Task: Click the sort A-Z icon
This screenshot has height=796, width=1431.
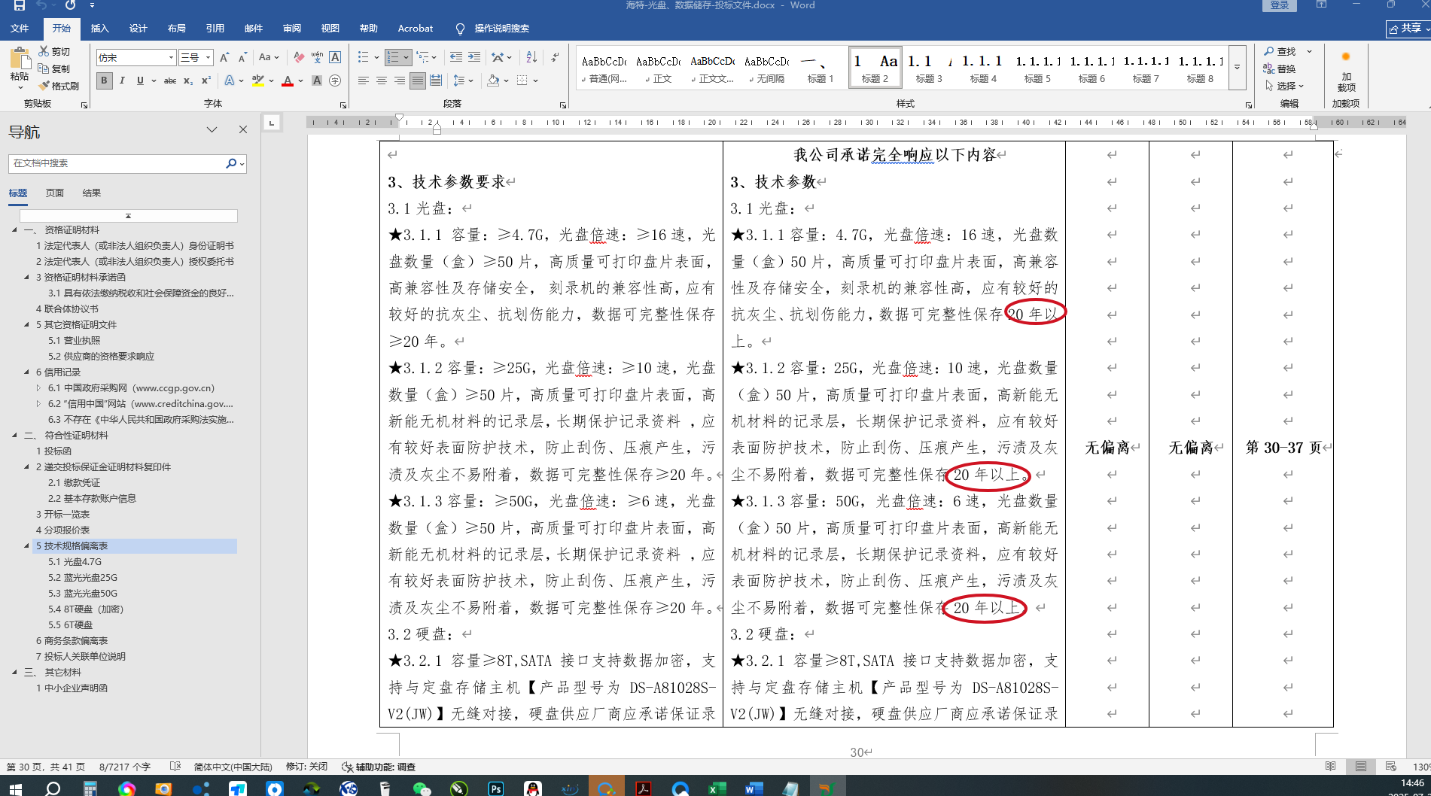Action: pyautogui.click(x=531, y=57)
